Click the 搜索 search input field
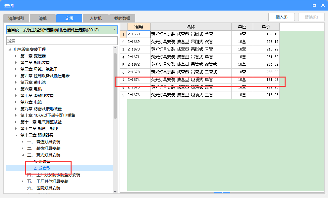 coord(62,41)
